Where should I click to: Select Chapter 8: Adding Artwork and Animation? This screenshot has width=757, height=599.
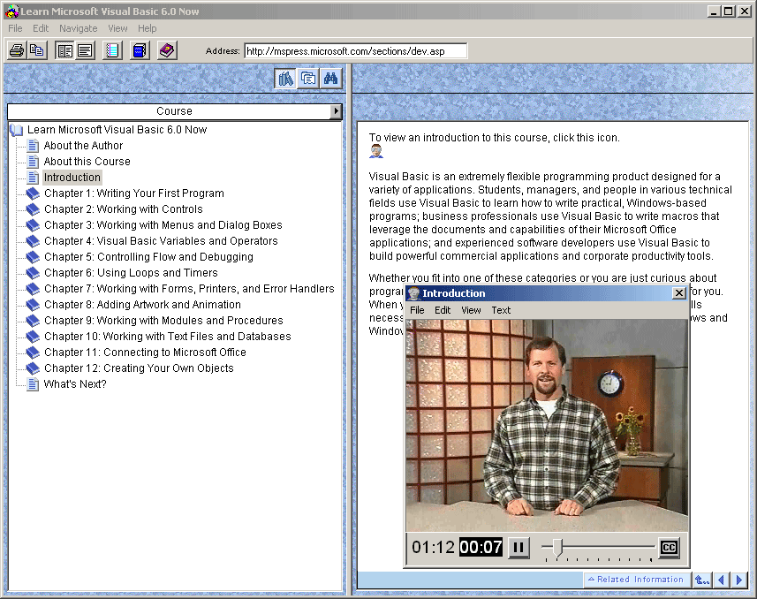pos(142,305)
